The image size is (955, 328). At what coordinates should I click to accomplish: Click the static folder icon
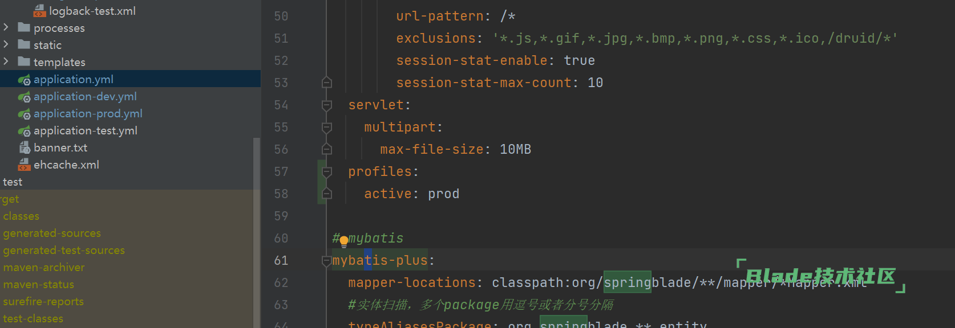click(x=24, y=44)
